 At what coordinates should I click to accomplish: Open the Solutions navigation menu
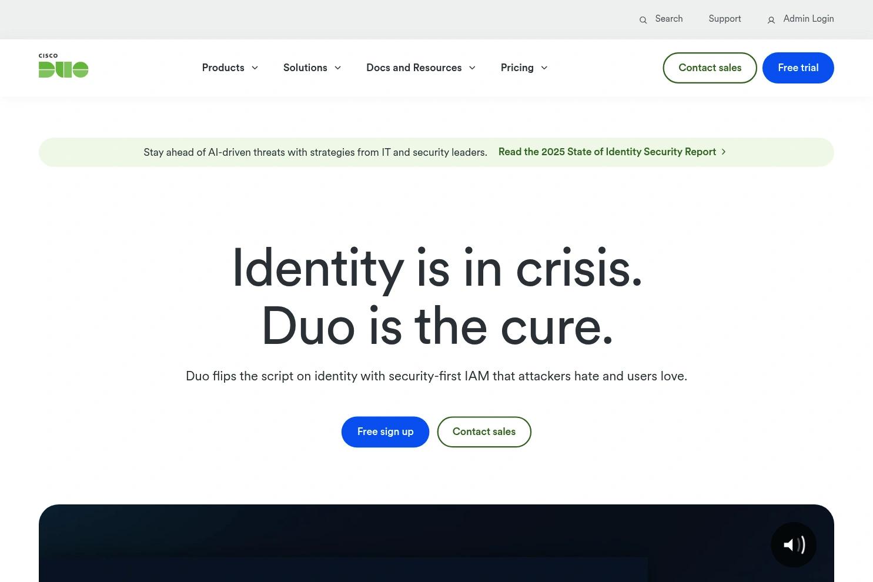pos(305,68)
